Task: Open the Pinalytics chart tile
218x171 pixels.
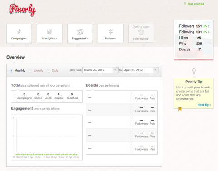Action: click(x=50, y=33)
